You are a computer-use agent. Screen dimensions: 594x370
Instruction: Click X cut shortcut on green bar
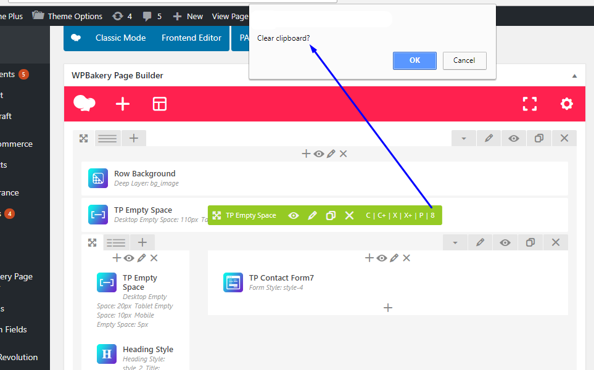click(395, 215)
